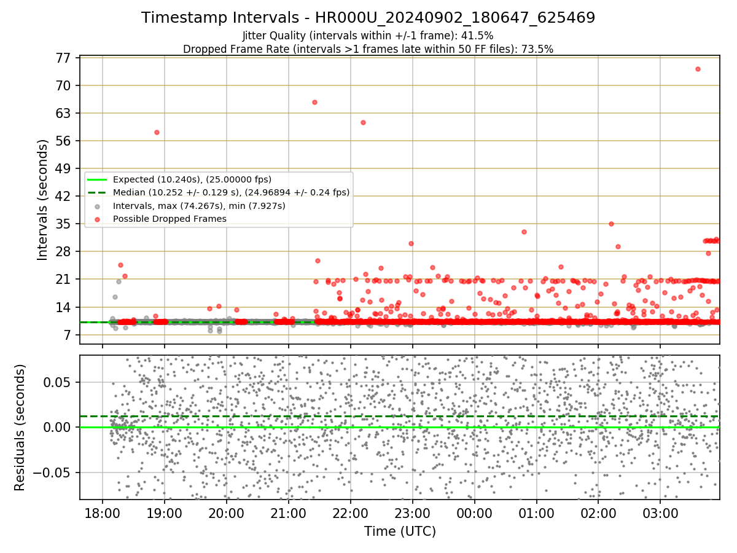Click the red point at 35 seconds after 02:00
Screen dimensions: 737x553
pyautogui.click(x=611, y=224)
